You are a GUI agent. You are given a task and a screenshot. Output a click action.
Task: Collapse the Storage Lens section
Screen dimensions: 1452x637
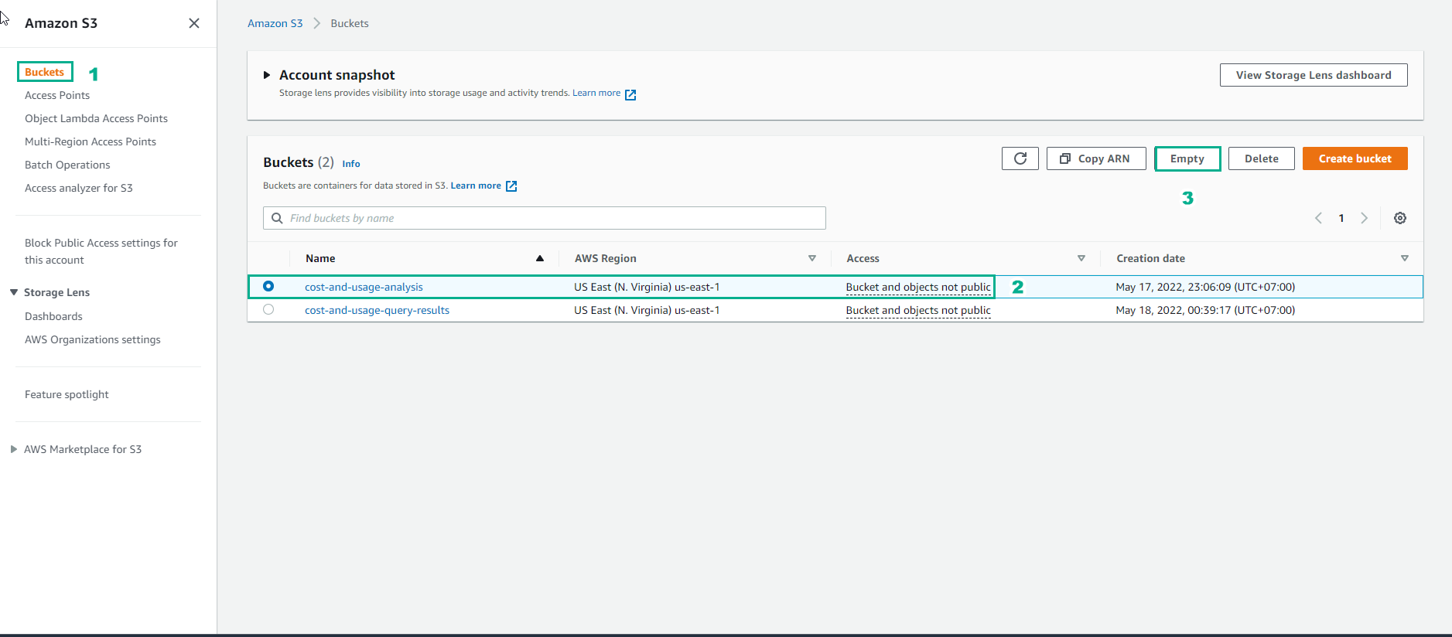14,292
